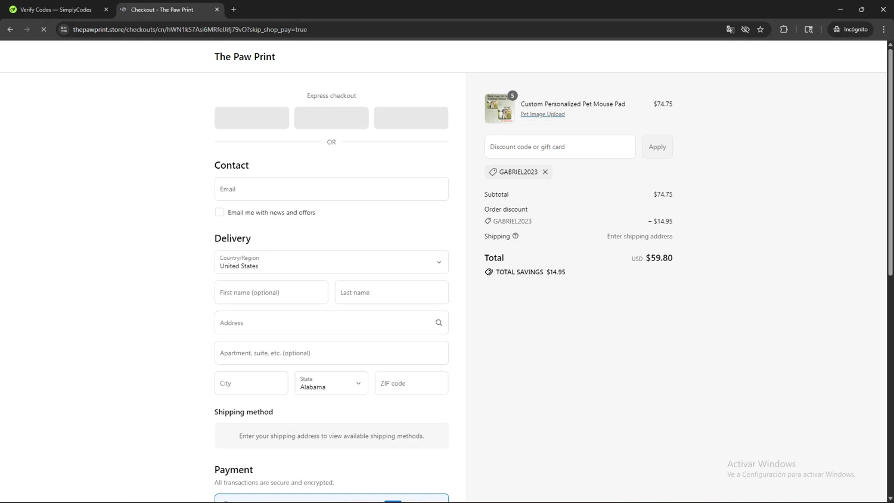Click the translate page icon
The image size is (894, 503).
(730, 29)
